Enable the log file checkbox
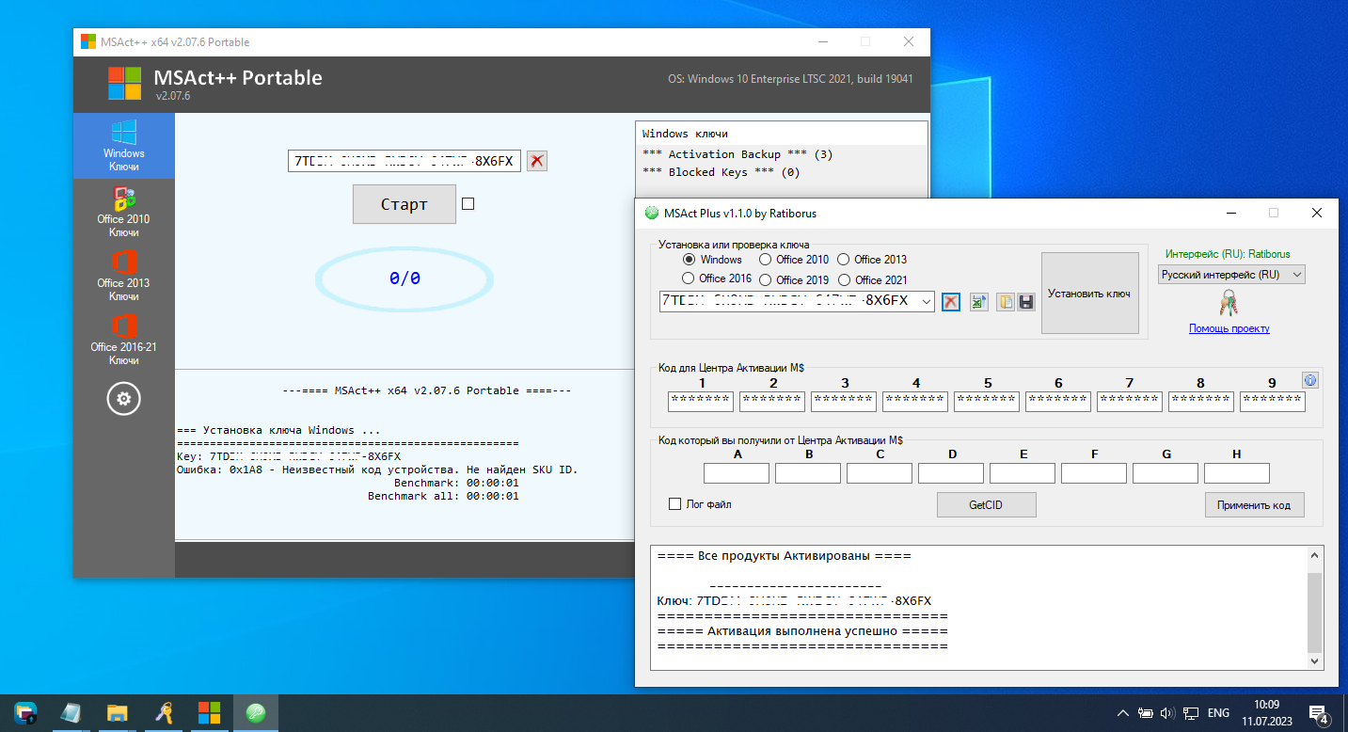 [674, 504]
